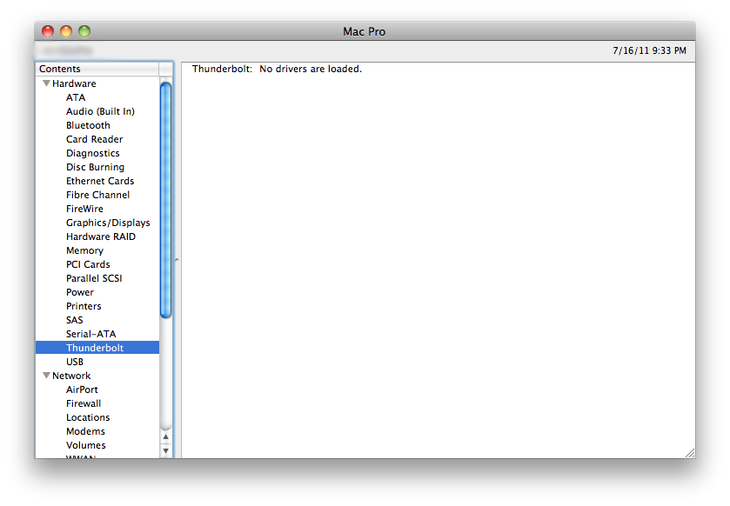This screenshot has height=506, width=730.
Task: Open Parallel SCSI entry
Action: click(x=94, y=278)
